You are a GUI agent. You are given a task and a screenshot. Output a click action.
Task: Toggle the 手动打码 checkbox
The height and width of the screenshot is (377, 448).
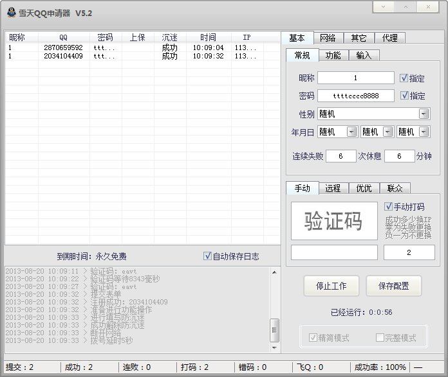pos(388,206)
